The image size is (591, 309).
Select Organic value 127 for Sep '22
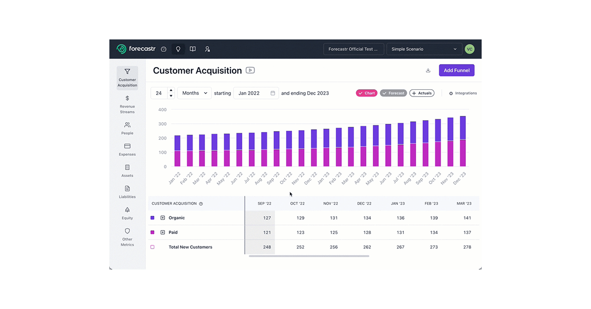267,218
